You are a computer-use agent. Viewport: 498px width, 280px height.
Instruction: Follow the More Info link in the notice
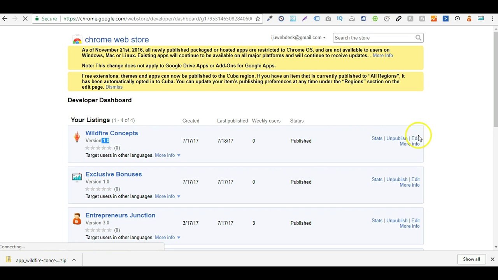(x=383, y=56)
